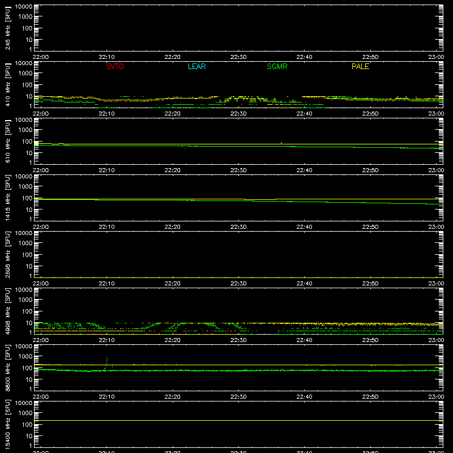Click the 100 tick value on the 610 MHz axis
Viewport: 453px width, 453px height.
point(27,142)
